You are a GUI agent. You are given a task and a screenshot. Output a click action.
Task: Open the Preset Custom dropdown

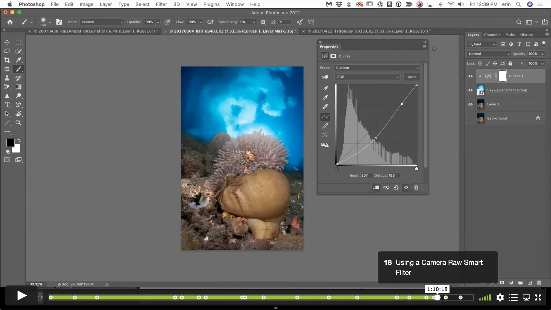click(x=377, y=68)
